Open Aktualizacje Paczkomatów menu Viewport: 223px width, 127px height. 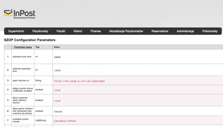[x=126, y=31]
